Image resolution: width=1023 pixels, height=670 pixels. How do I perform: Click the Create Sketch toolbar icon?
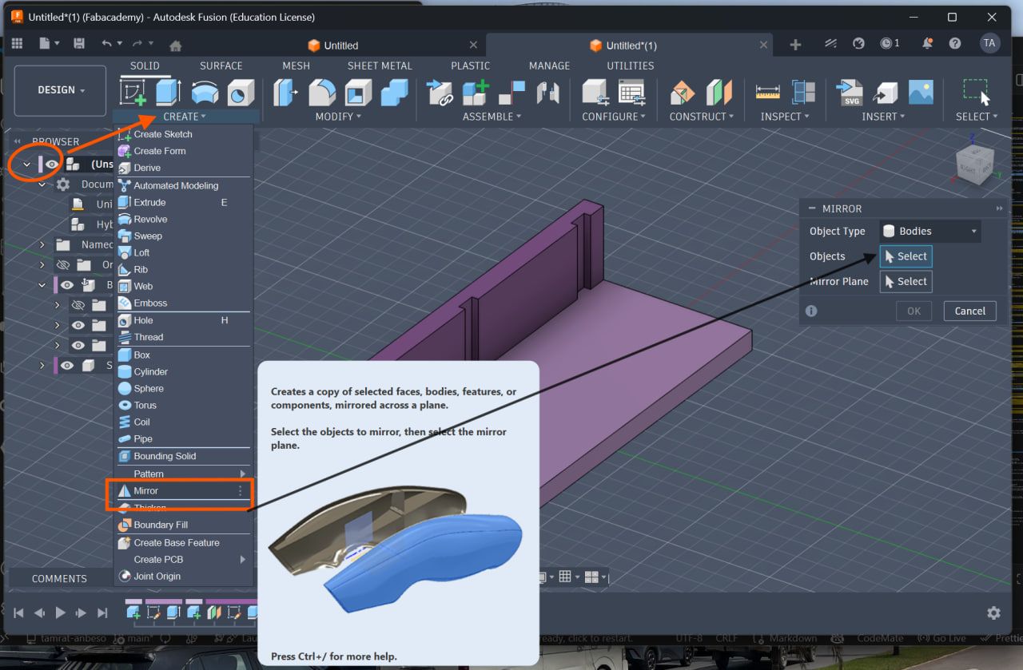pos(133,92)
